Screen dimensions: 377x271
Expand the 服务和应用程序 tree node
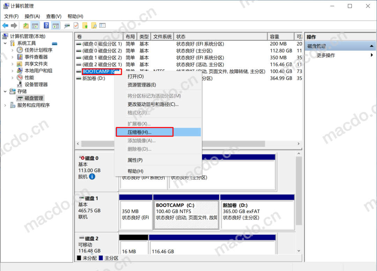coord(5,105)
